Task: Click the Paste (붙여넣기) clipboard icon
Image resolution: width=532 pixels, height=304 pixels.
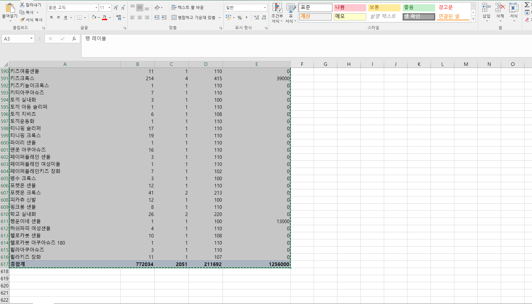Action: coord(10,8)
